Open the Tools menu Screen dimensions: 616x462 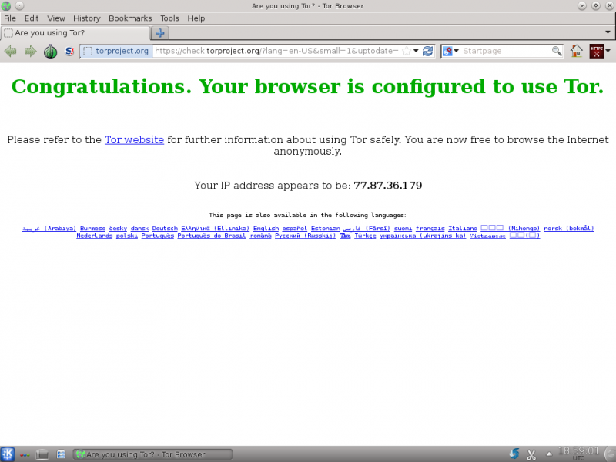point(169,18)
